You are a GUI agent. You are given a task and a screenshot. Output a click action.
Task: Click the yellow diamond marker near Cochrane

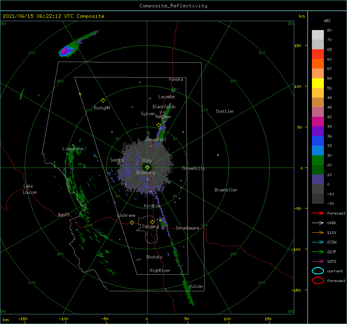(x=132, y=222)
